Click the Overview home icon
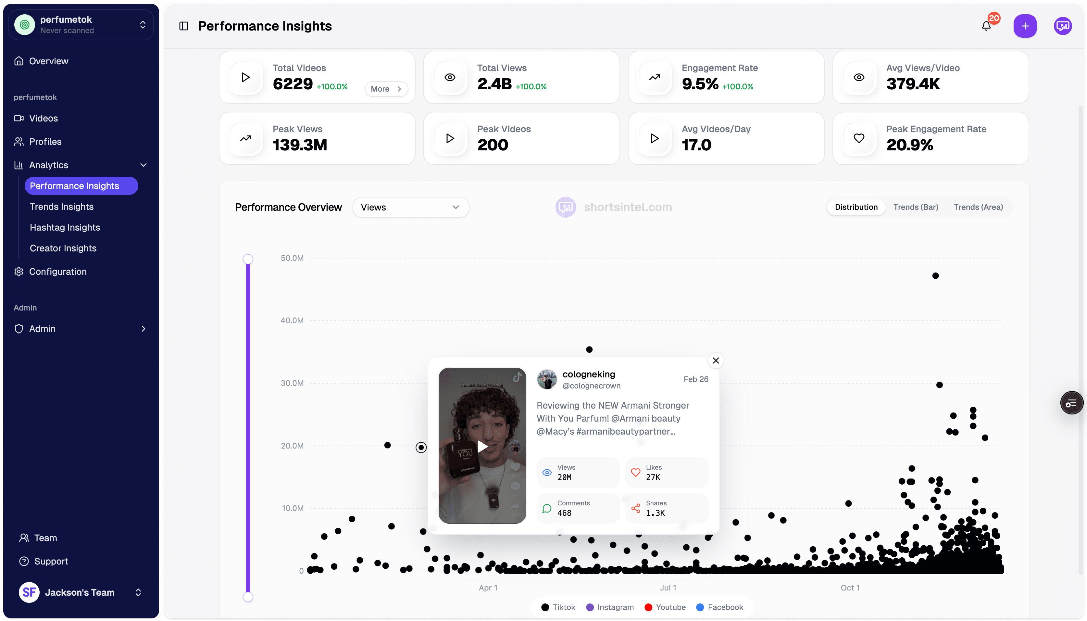This screenshot has width=1087, height=621. coord(19,60)
